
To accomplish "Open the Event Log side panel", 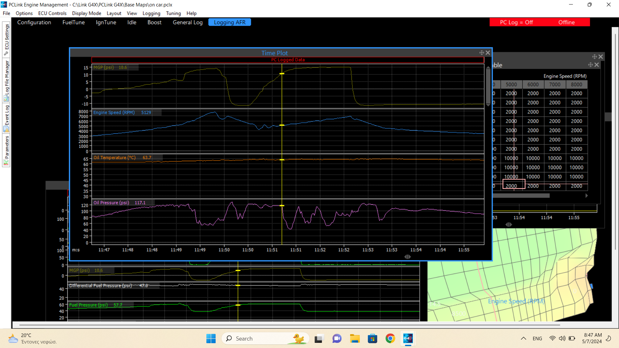I will click(6, 118).
